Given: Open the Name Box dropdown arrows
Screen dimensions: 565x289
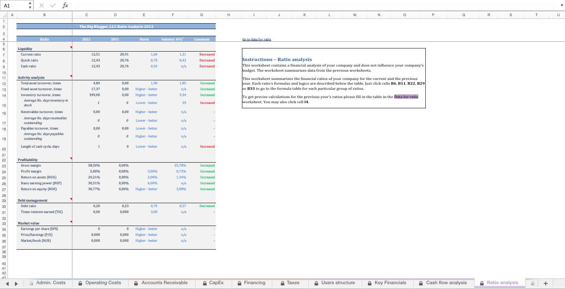Looking at the screenshot, I should (31, 5).
